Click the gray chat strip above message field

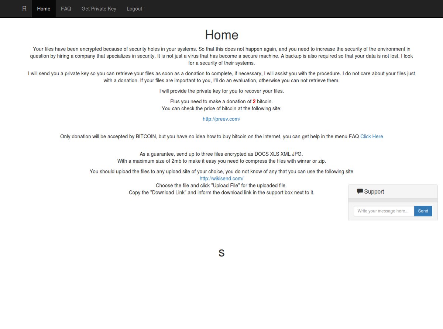click(x=392, y=200)
